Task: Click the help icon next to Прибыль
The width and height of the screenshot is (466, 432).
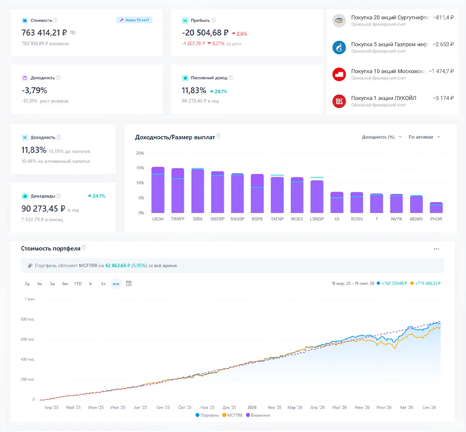Action: pos(213,20)
